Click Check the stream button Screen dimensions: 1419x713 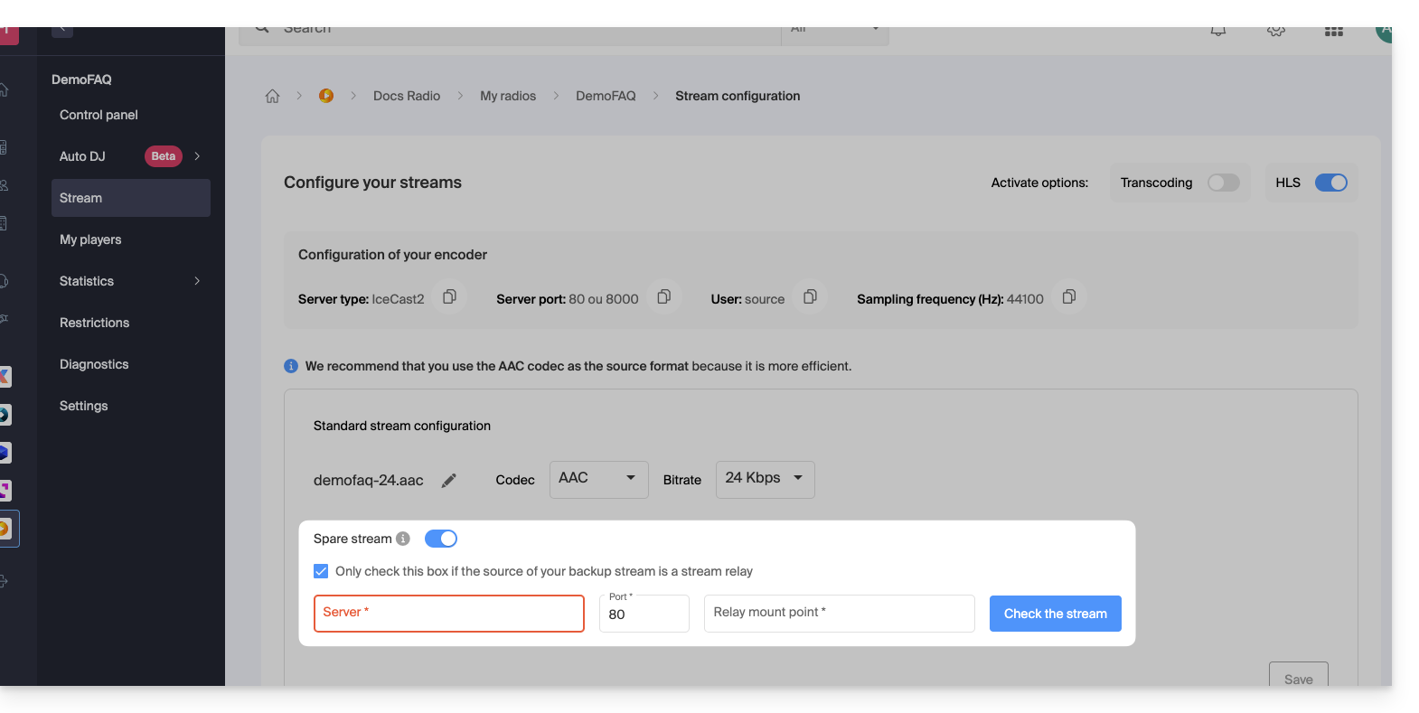click(1055, 614)
